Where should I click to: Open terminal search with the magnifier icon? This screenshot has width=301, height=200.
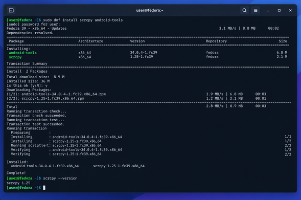(x=244, y=10)
